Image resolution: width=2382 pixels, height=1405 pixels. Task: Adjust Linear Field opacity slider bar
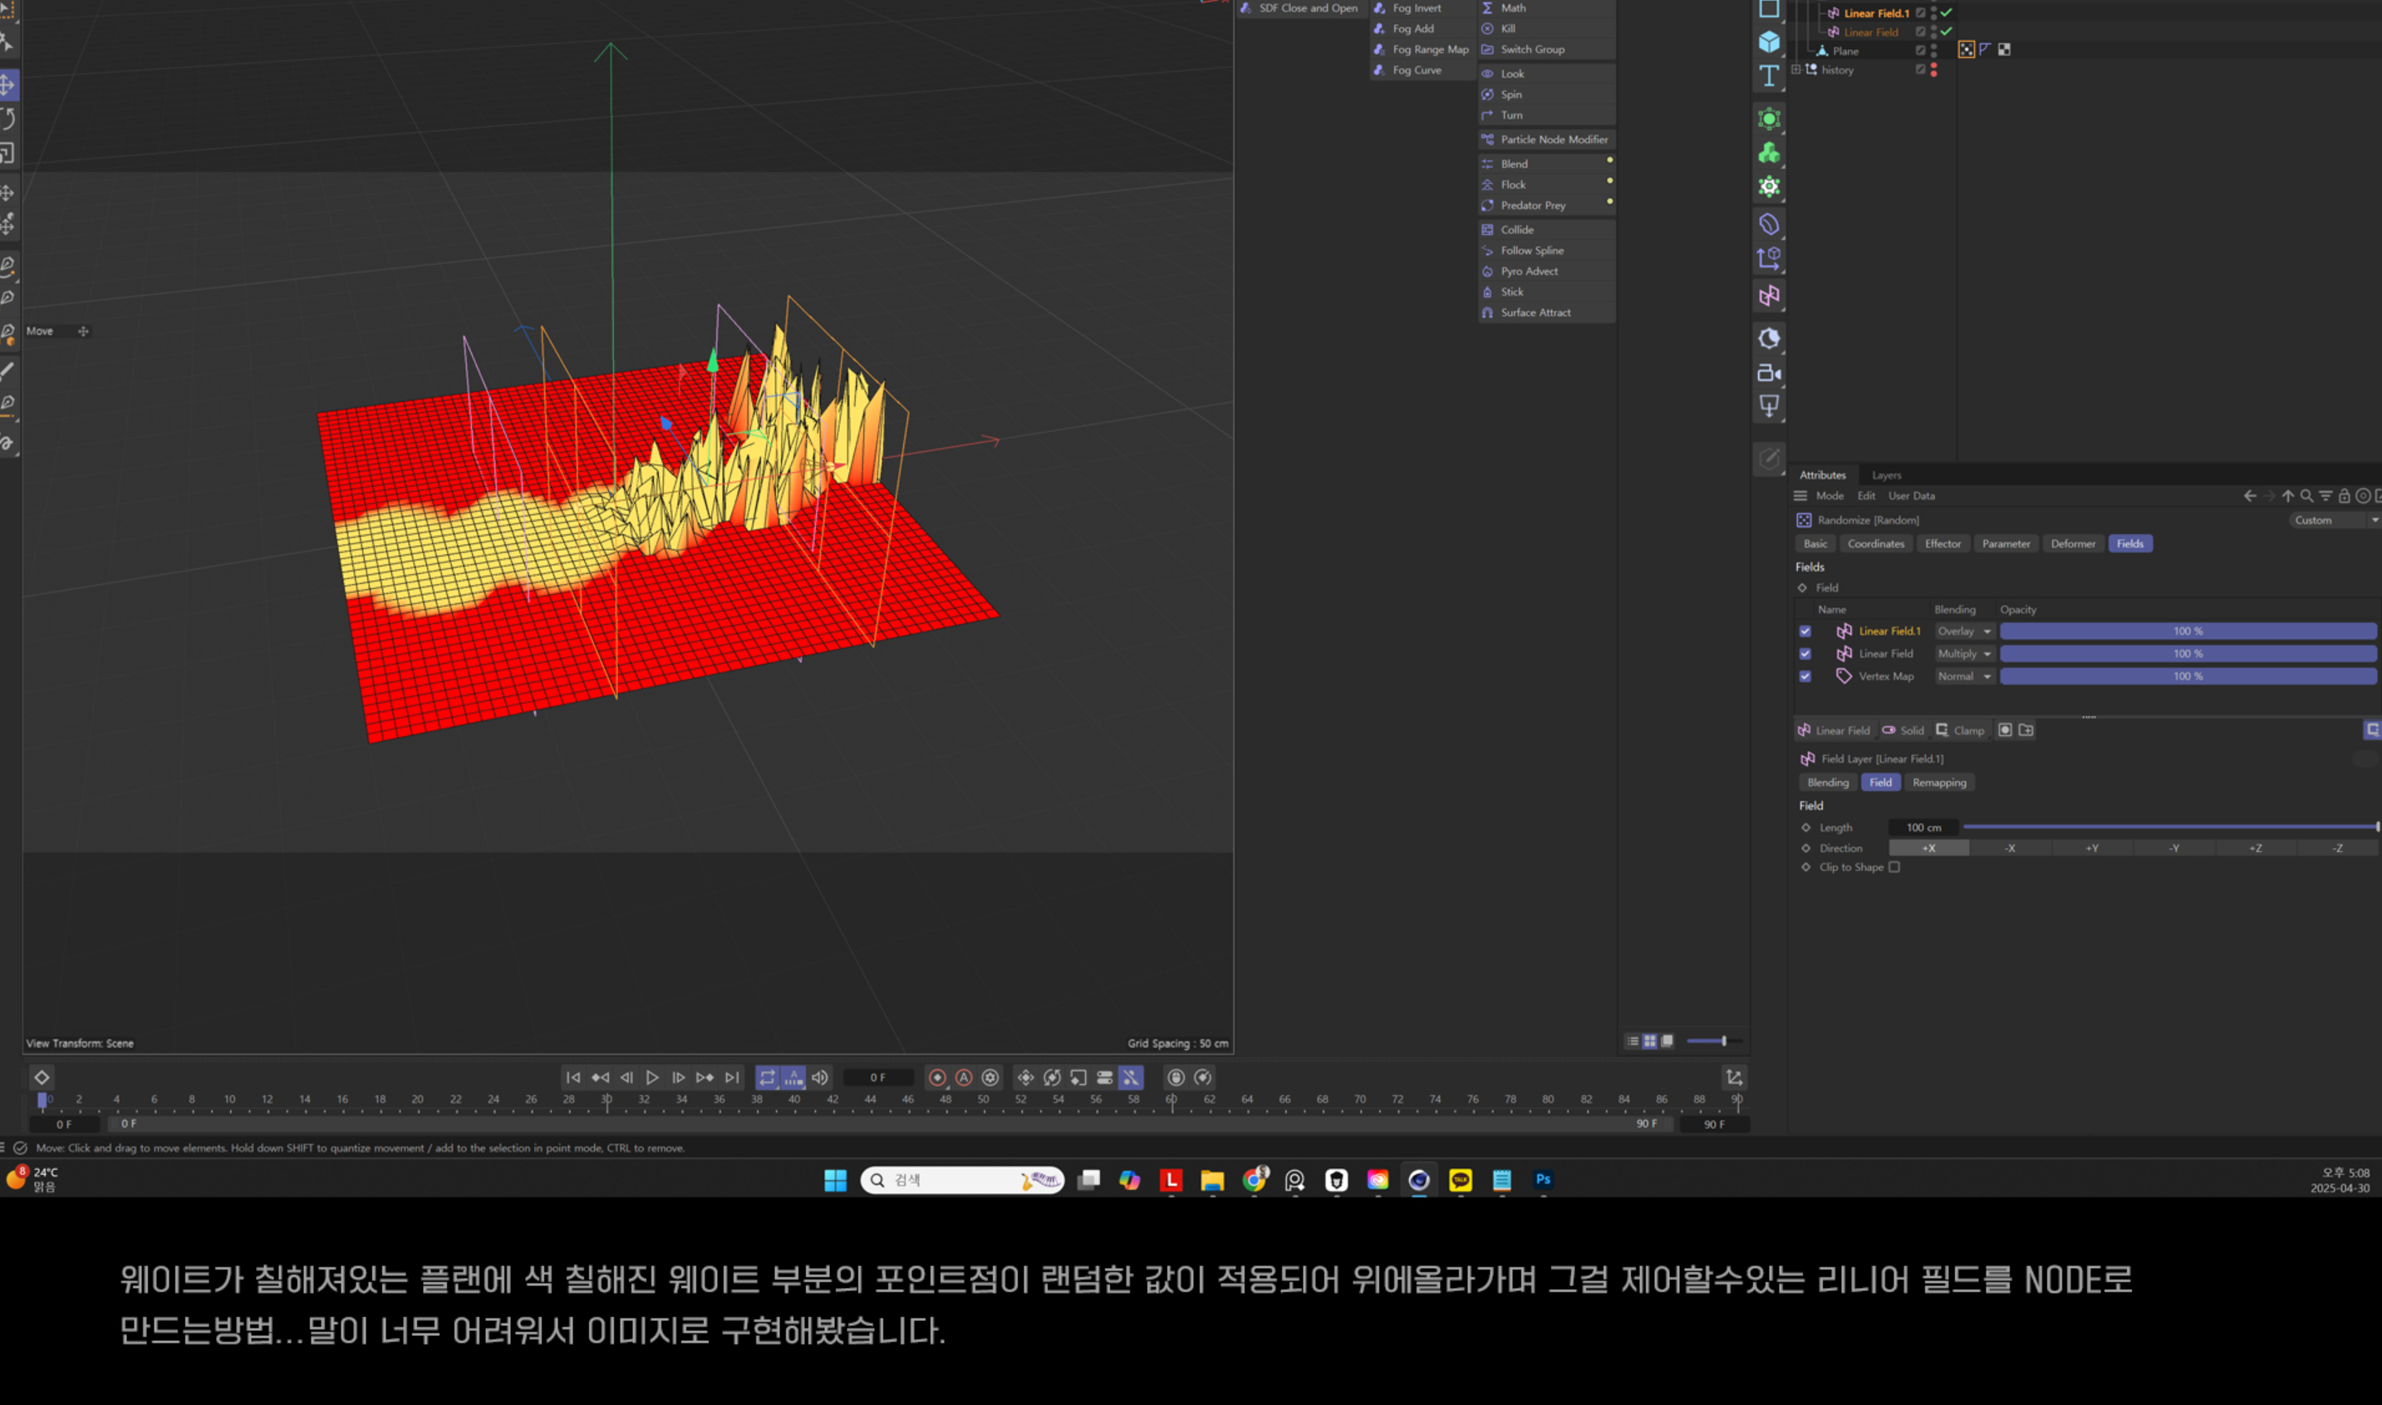pyautogui.click(x=2187, y=654)
